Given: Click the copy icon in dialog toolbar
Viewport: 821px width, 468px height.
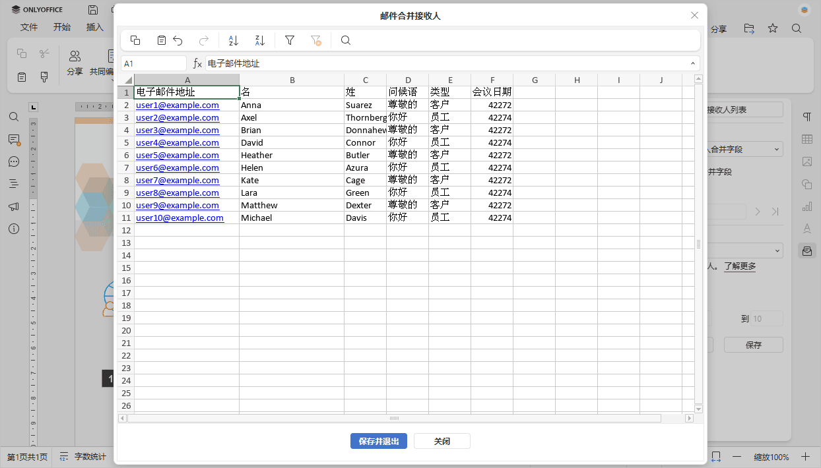Looking at the screenshot, I should tap(135, 40).
